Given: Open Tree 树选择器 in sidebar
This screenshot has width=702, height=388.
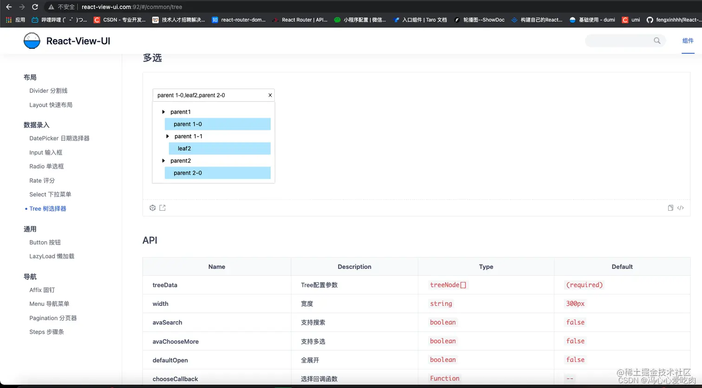Looking at the screenshot, I should [x=48, y=208].
